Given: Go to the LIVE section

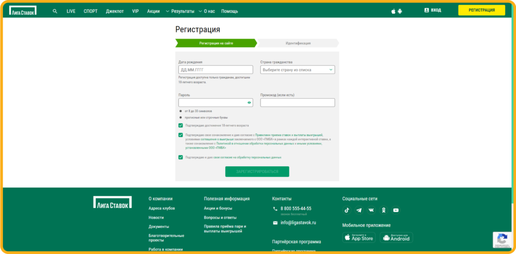Looking at the screenshot, I should coord(71,11).
